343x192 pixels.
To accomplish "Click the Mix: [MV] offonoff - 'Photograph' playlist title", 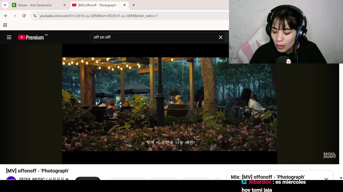I will (267, 177).
